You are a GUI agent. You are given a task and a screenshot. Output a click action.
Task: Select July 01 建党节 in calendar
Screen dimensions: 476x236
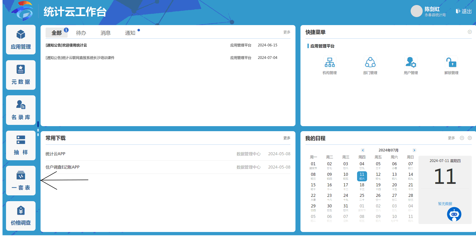tap(313, 166)
